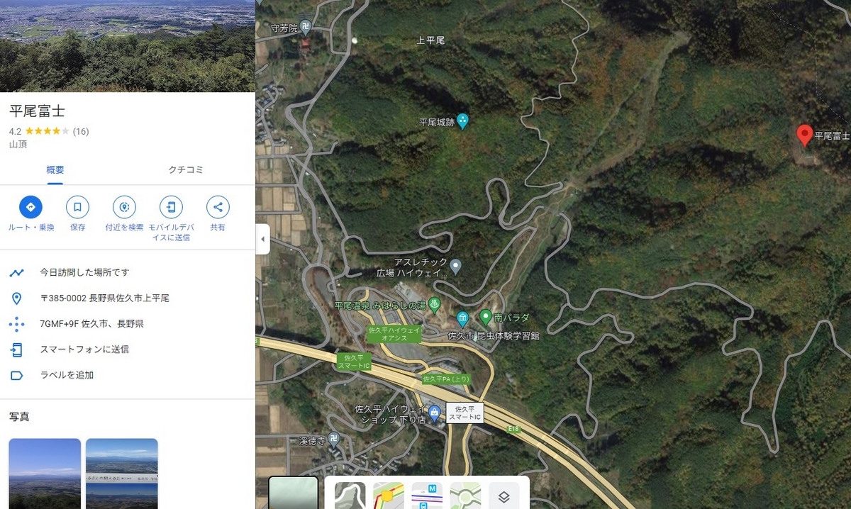The width and height of the screenshot is (851, 509).
Task: Expand more layers options button
Action: (504, 496)
